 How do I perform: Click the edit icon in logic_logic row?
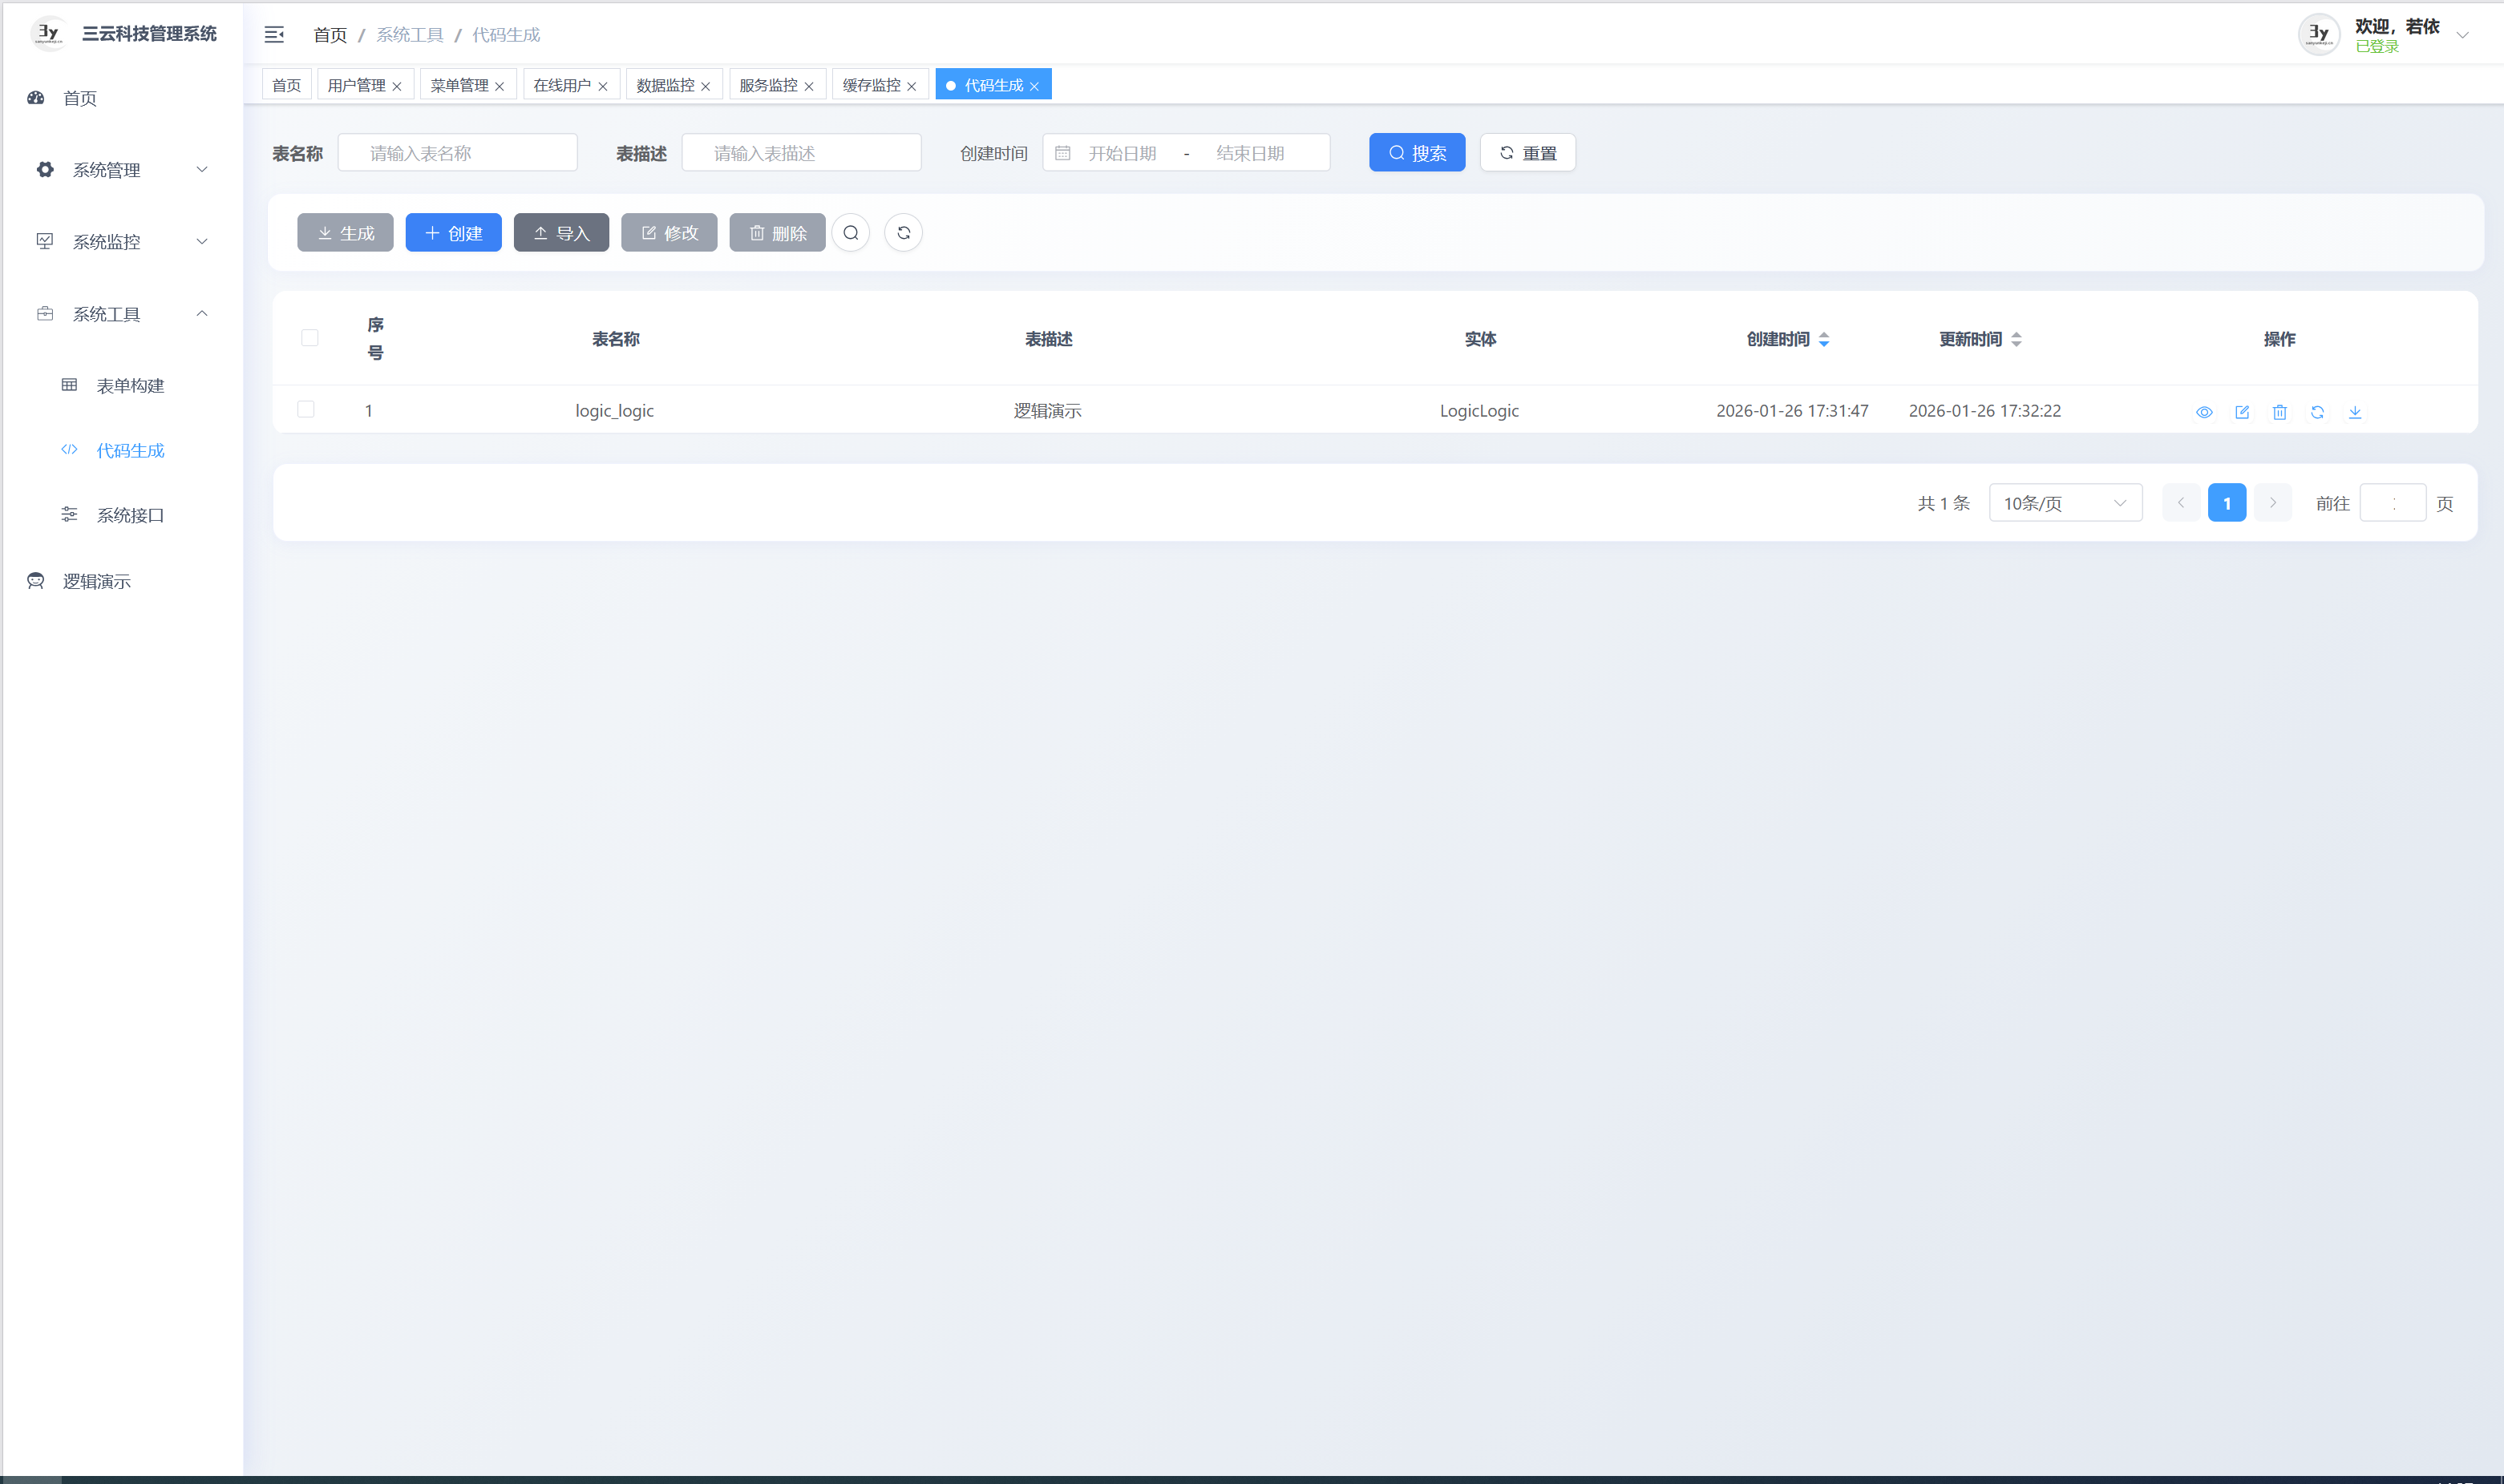click(x=2242, y=412)
